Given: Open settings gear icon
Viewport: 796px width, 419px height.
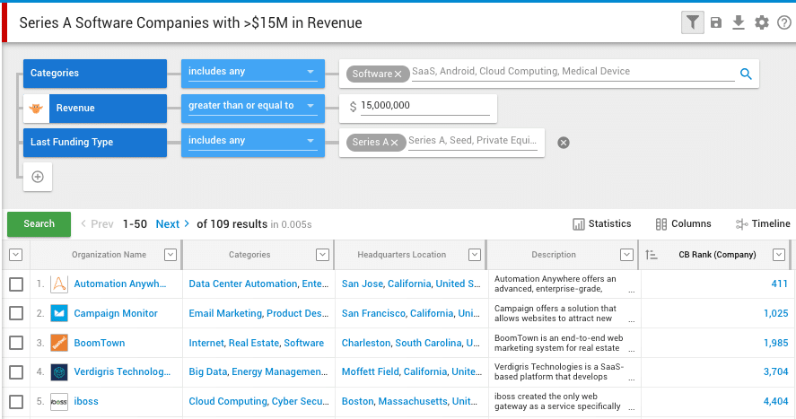Looking at the screenshot, I should (x=762, y=22).
